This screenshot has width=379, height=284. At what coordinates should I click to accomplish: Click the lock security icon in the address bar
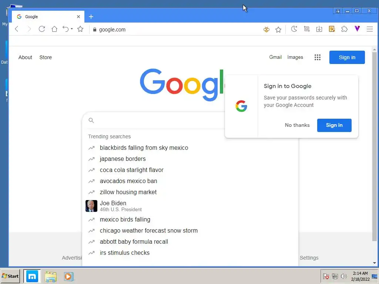click(x=94, y=30)
